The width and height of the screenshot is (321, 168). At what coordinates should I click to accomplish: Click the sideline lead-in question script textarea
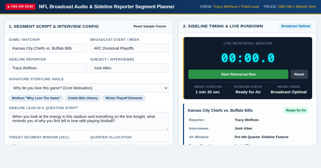(x=89, y=121)
